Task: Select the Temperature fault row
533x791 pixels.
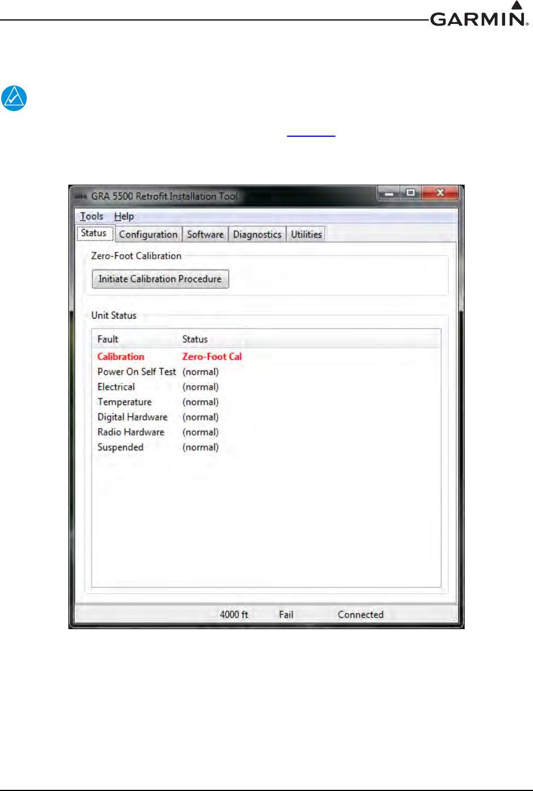Action: 266,402
